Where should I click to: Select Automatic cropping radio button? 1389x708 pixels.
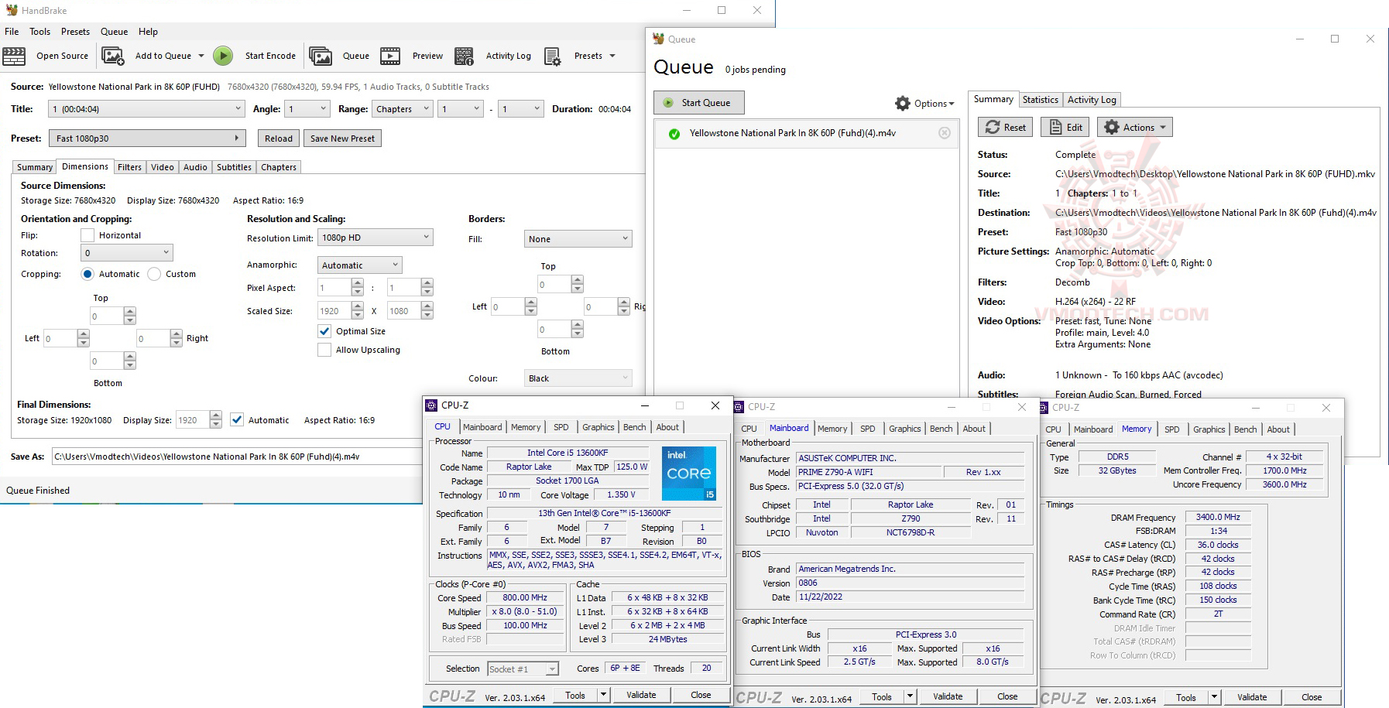point(88,274)
